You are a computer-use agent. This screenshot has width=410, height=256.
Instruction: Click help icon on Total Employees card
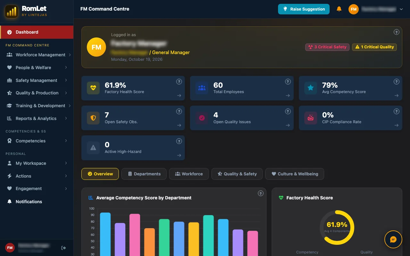(288, 82)
